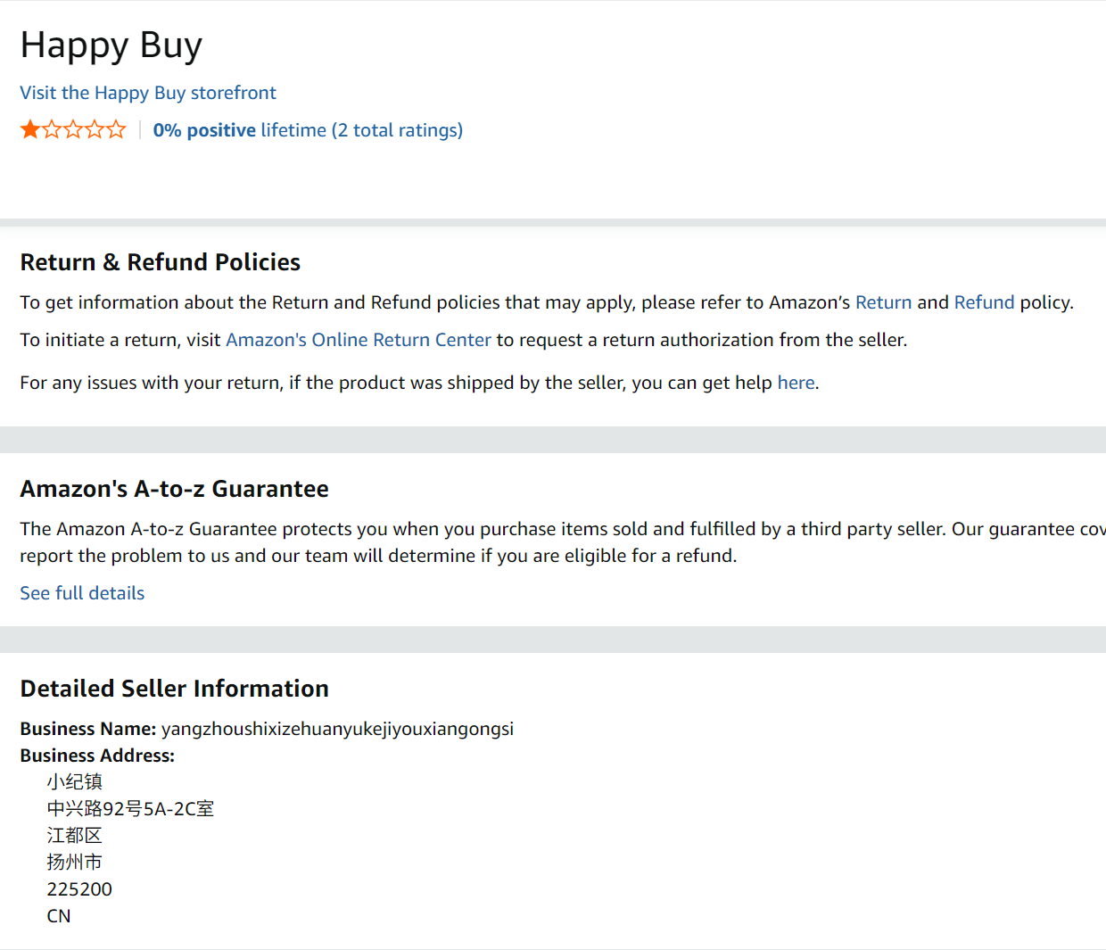Viewport: 1106px width, 950px height.
Task: Click the Amazon's A-to-z Guarantee heading
Action: point(175,489)
